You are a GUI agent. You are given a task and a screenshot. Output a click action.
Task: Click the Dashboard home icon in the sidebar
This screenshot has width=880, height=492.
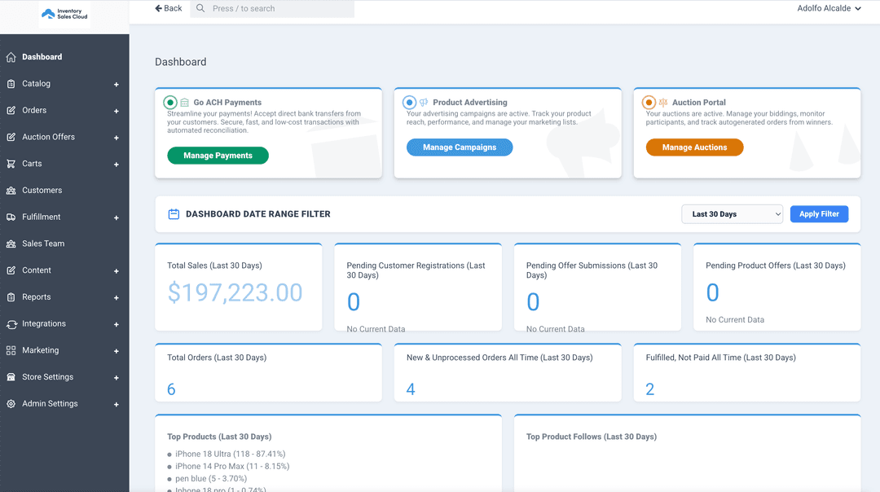pyautogui.click(x=11, y=57)
